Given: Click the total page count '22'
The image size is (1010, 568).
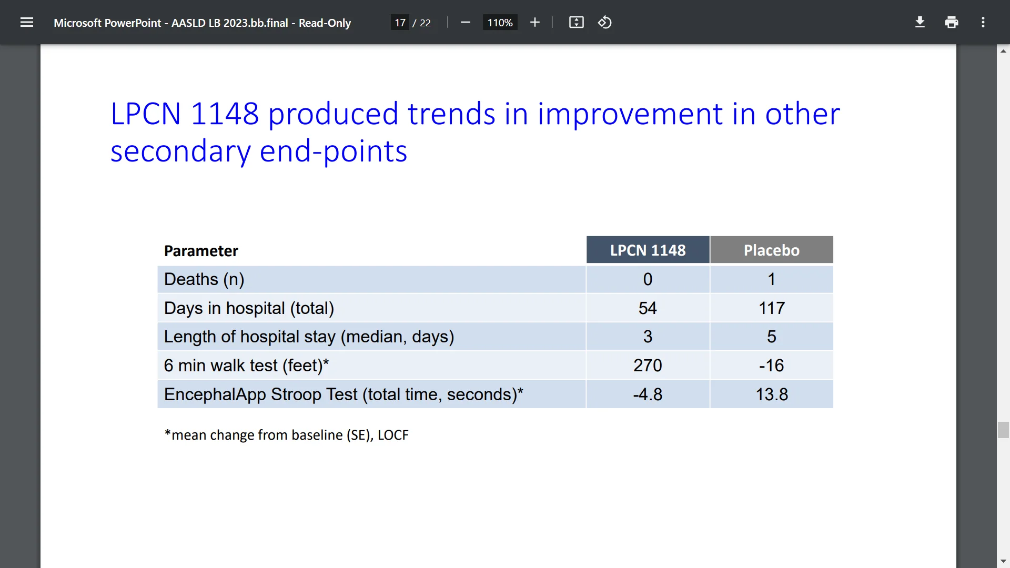Looking at the screenshot, I should coord(425,23).
